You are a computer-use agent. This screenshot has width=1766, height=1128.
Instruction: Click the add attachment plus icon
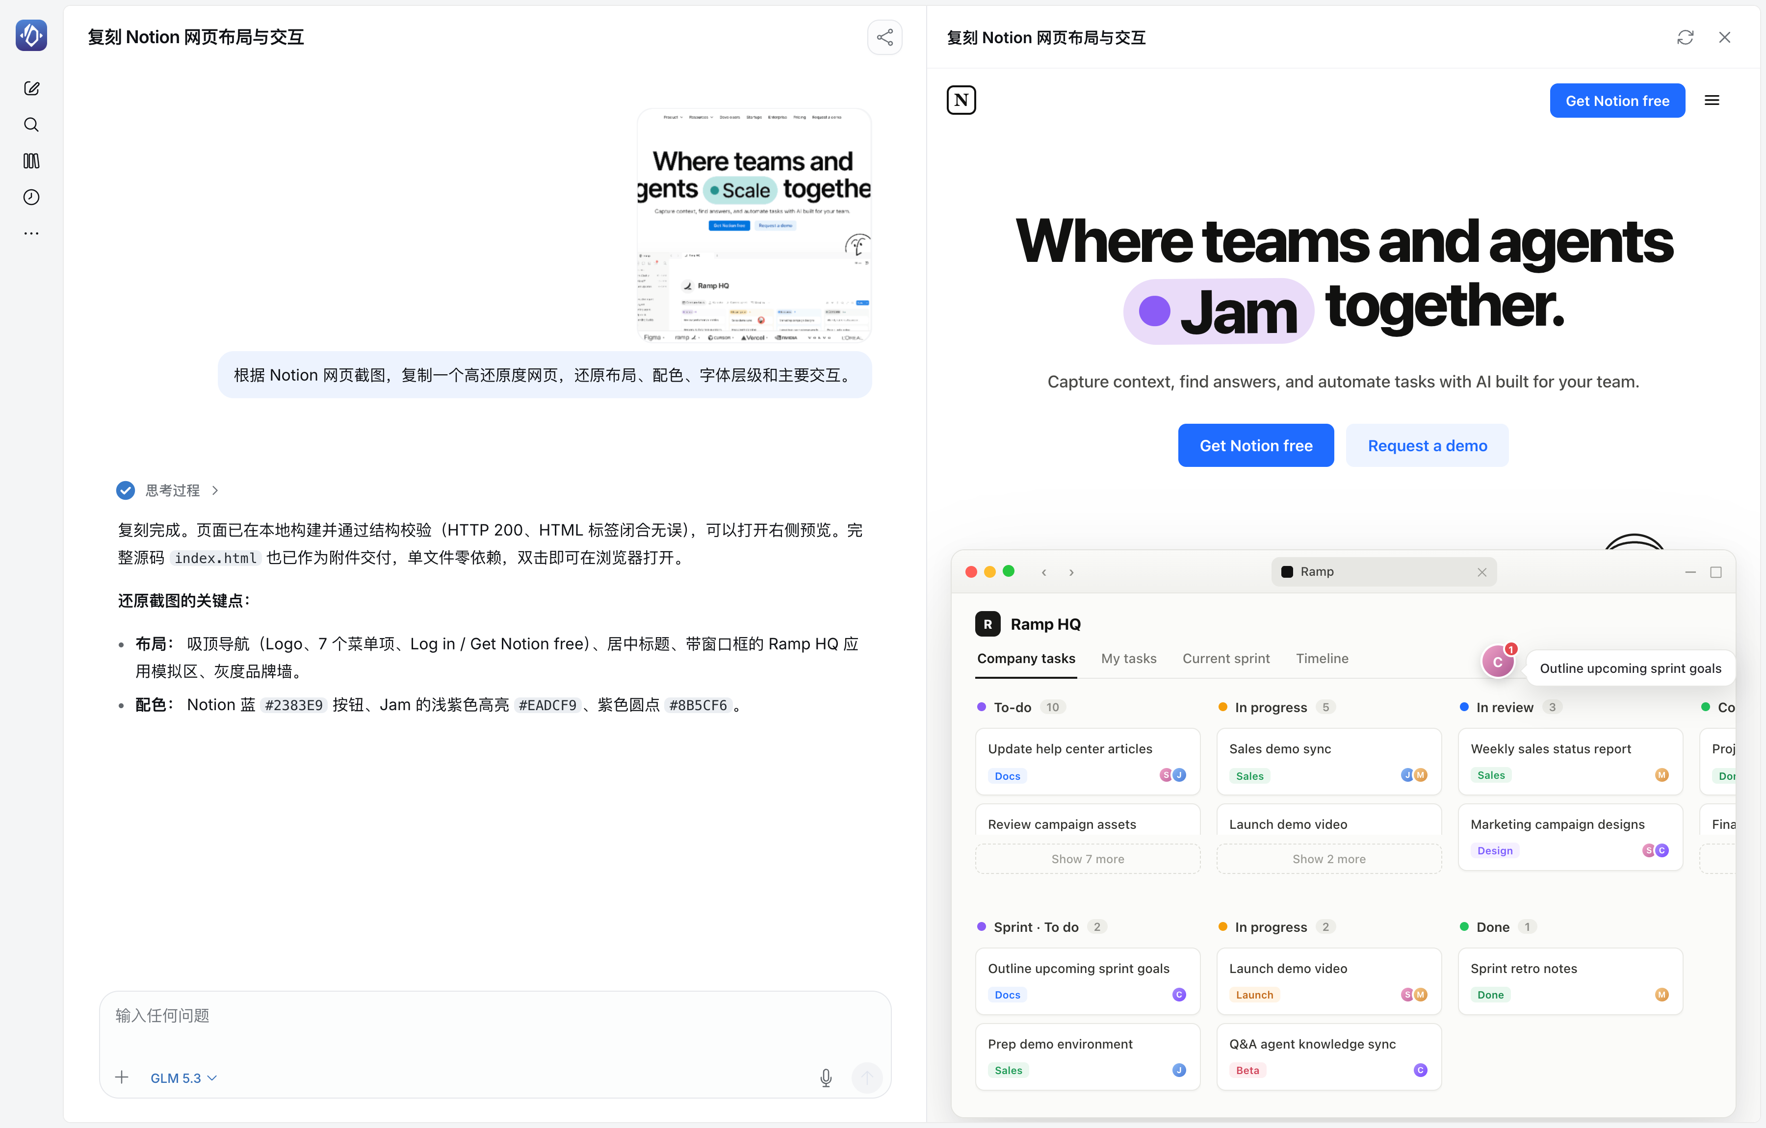pos(122,1077)
